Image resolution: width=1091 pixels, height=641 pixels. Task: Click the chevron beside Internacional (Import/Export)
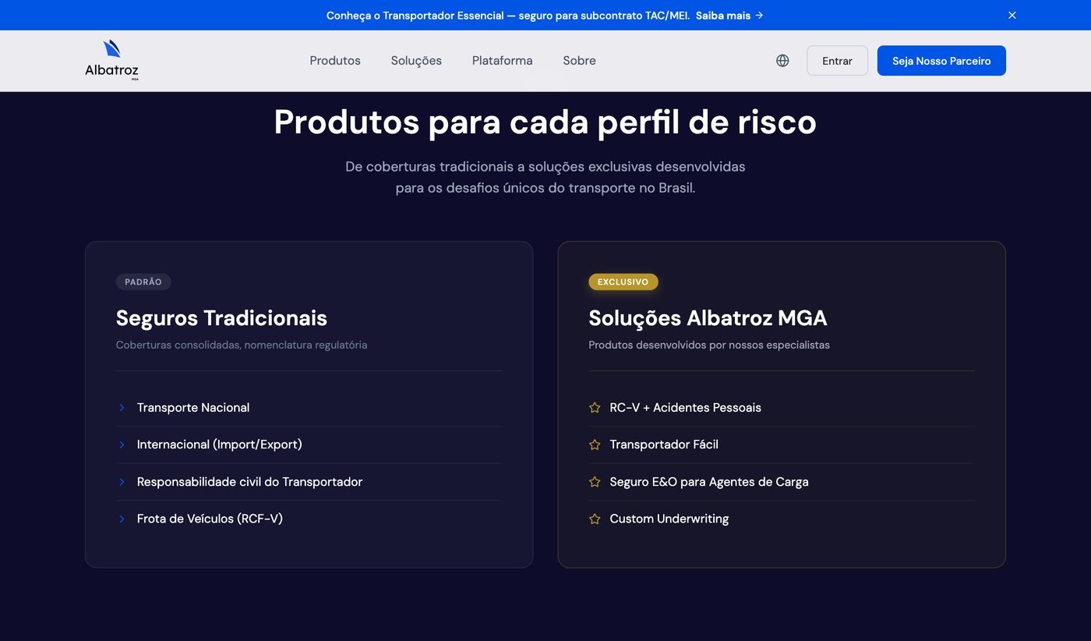coord(122,444)
